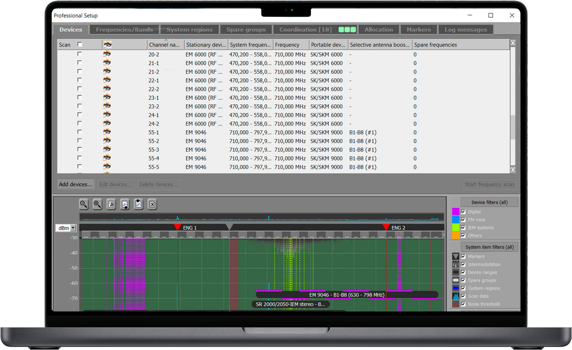Click the clear scan X icon
The width and height of the screenshot is (572, 350).
(x=152, y=204)
